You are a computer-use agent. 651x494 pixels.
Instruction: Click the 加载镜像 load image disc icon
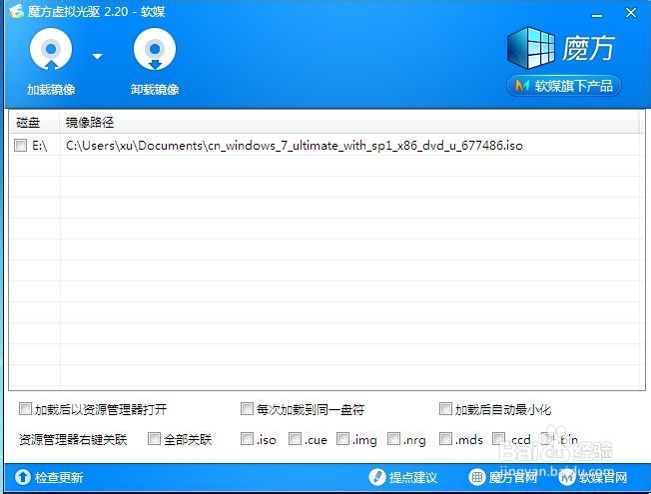51,50
